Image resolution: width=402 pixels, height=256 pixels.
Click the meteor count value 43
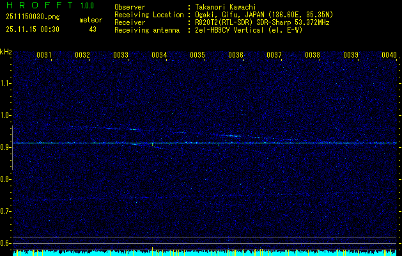click(93, 29)
